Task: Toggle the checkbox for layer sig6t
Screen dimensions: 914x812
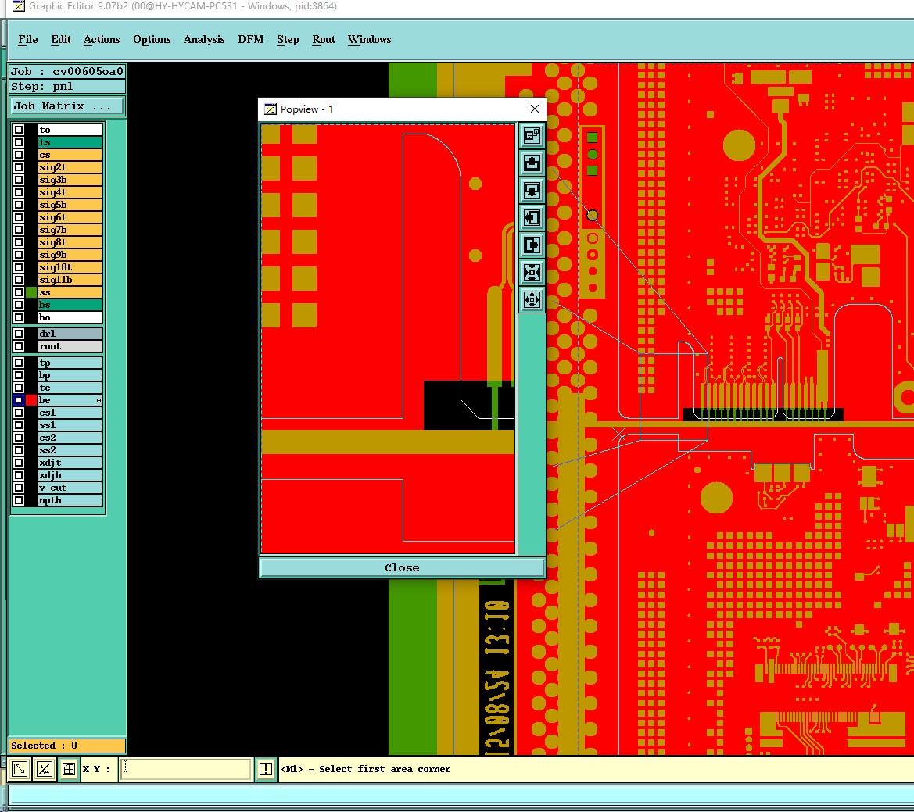Action: click(x=19, y=217)
